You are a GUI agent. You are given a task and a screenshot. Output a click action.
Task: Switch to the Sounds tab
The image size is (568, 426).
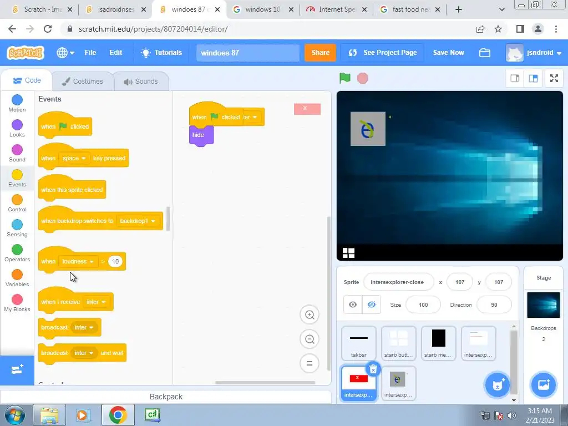[141, 81]
